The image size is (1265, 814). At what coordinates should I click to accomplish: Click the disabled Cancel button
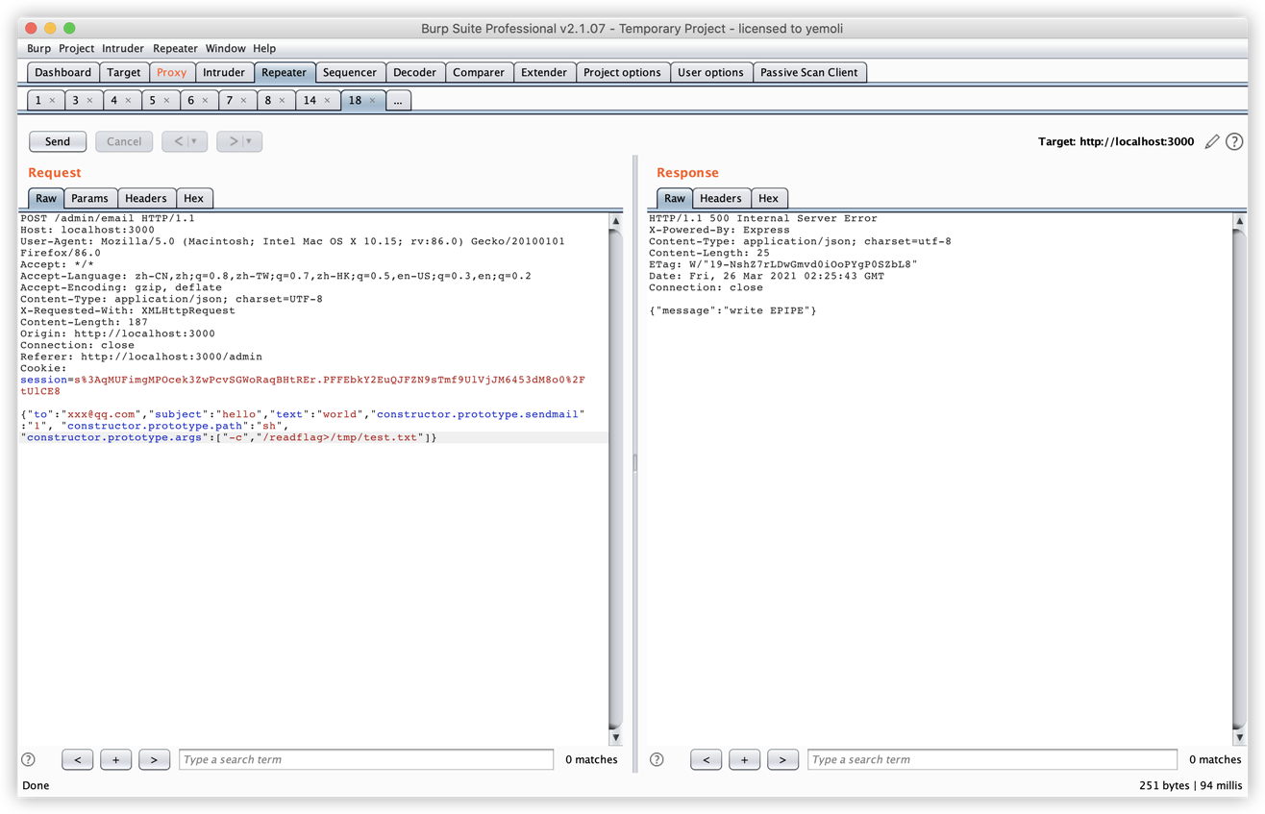click(x=124, y=141)
